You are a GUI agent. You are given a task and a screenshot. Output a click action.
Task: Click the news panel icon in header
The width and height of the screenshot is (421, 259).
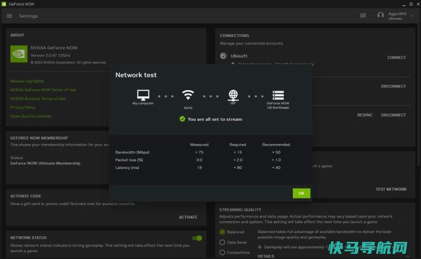[363, 16]
